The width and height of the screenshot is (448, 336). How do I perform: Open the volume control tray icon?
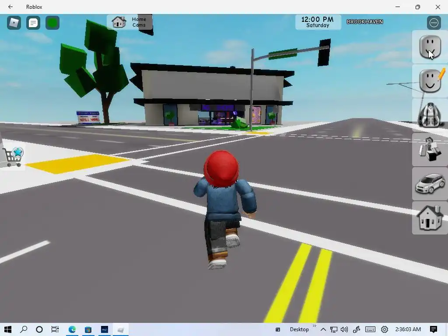tap(344, 329)
